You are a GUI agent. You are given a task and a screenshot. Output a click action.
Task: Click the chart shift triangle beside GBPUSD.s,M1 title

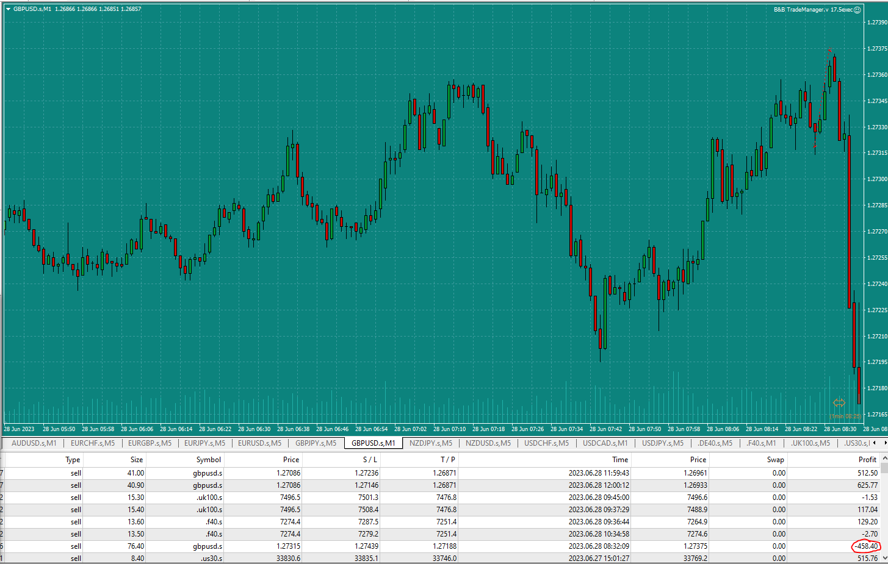(x=8, y=9)
